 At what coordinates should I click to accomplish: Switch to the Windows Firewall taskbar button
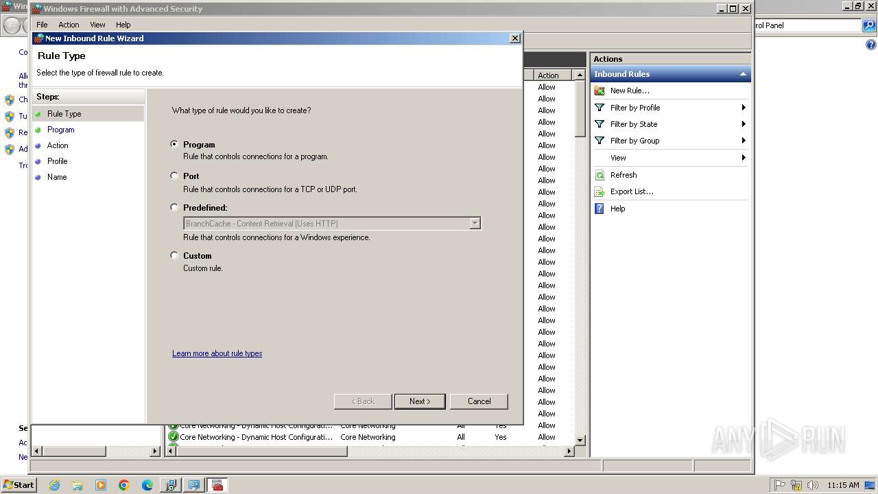(217, 485)
